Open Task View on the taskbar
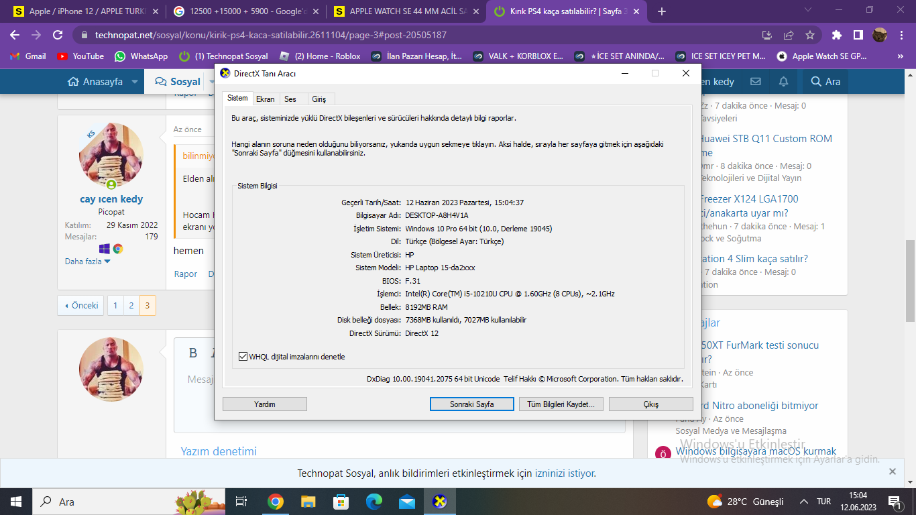Image resolution: width=916 pixels, height=515 pixels. (241, 502)
